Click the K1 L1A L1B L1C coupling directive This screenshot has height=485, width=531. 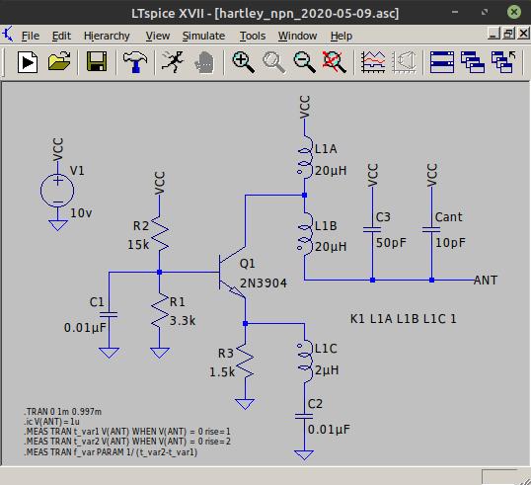pyautogui.click(x=403, y=319)
